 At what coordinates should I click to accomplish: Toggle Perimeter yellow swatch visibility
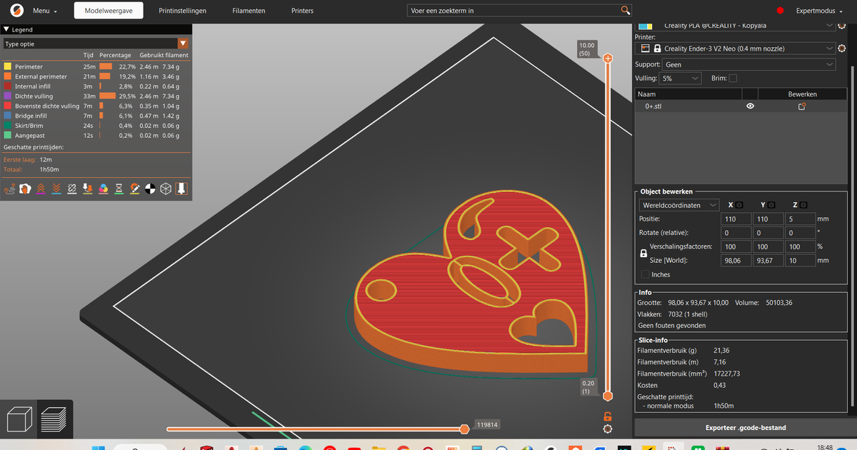[x=7, y=66]
